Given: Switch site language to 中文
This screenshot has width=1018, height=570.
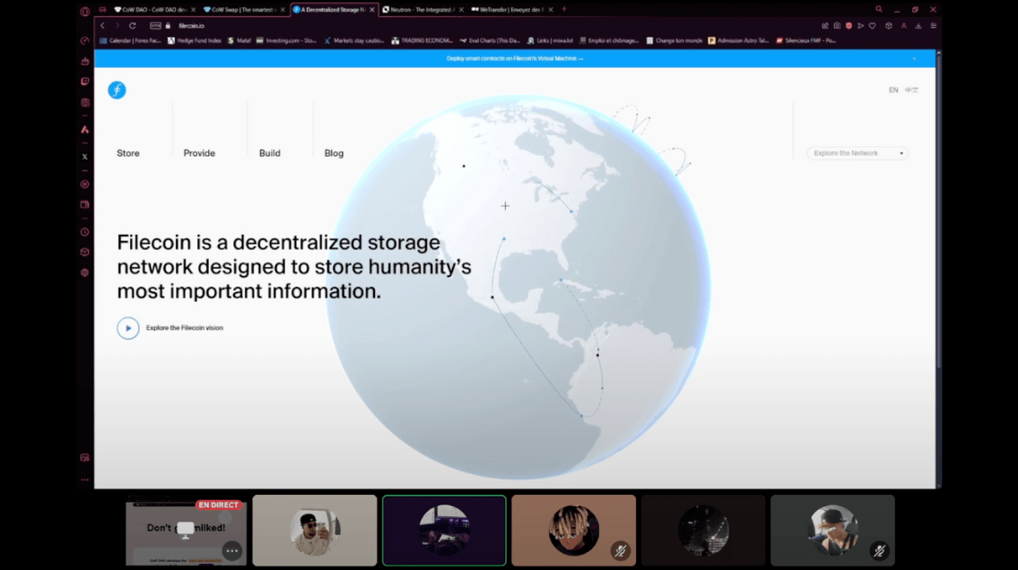Looking at the screenshot, I should [911, 91].
